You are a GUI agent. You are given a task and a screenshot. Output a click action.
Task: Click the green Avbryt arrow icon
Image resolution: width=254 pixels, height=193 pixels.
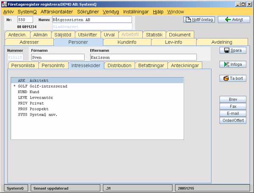coord(228,19)
